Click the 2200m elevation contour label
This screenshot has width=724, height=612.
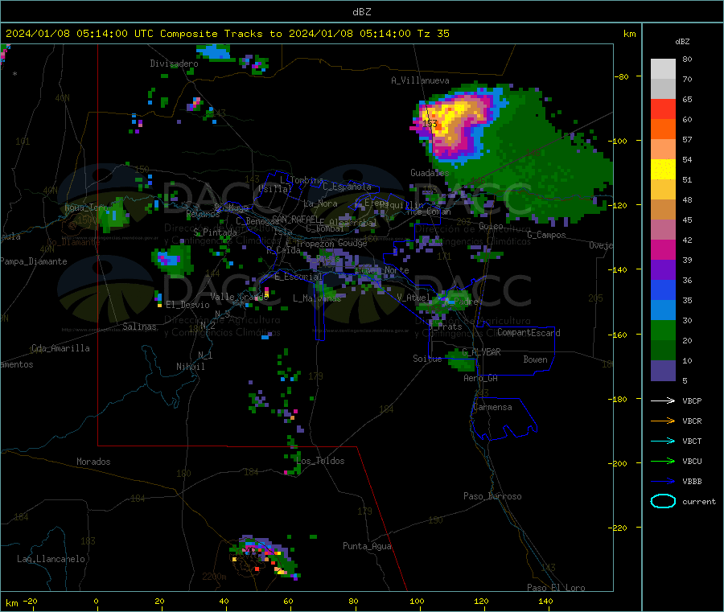(x=214, y=577)
